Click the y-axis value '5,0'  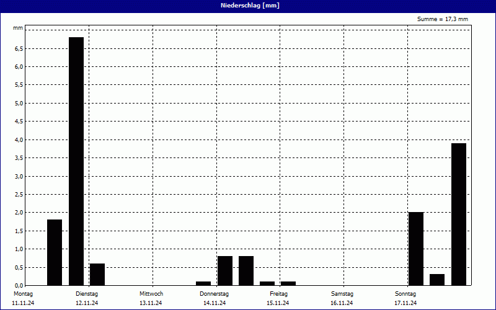pos(19,104)
